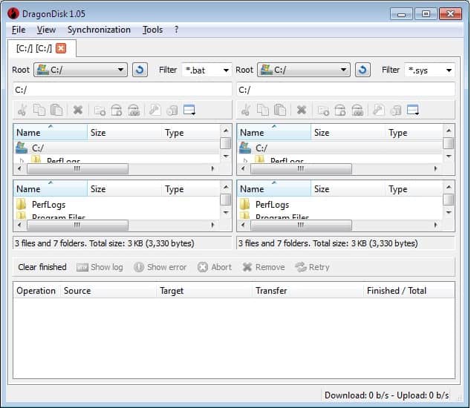Click the Finished / Total column header
This screenshot has height=408, width=471.
tap(409, 291)
